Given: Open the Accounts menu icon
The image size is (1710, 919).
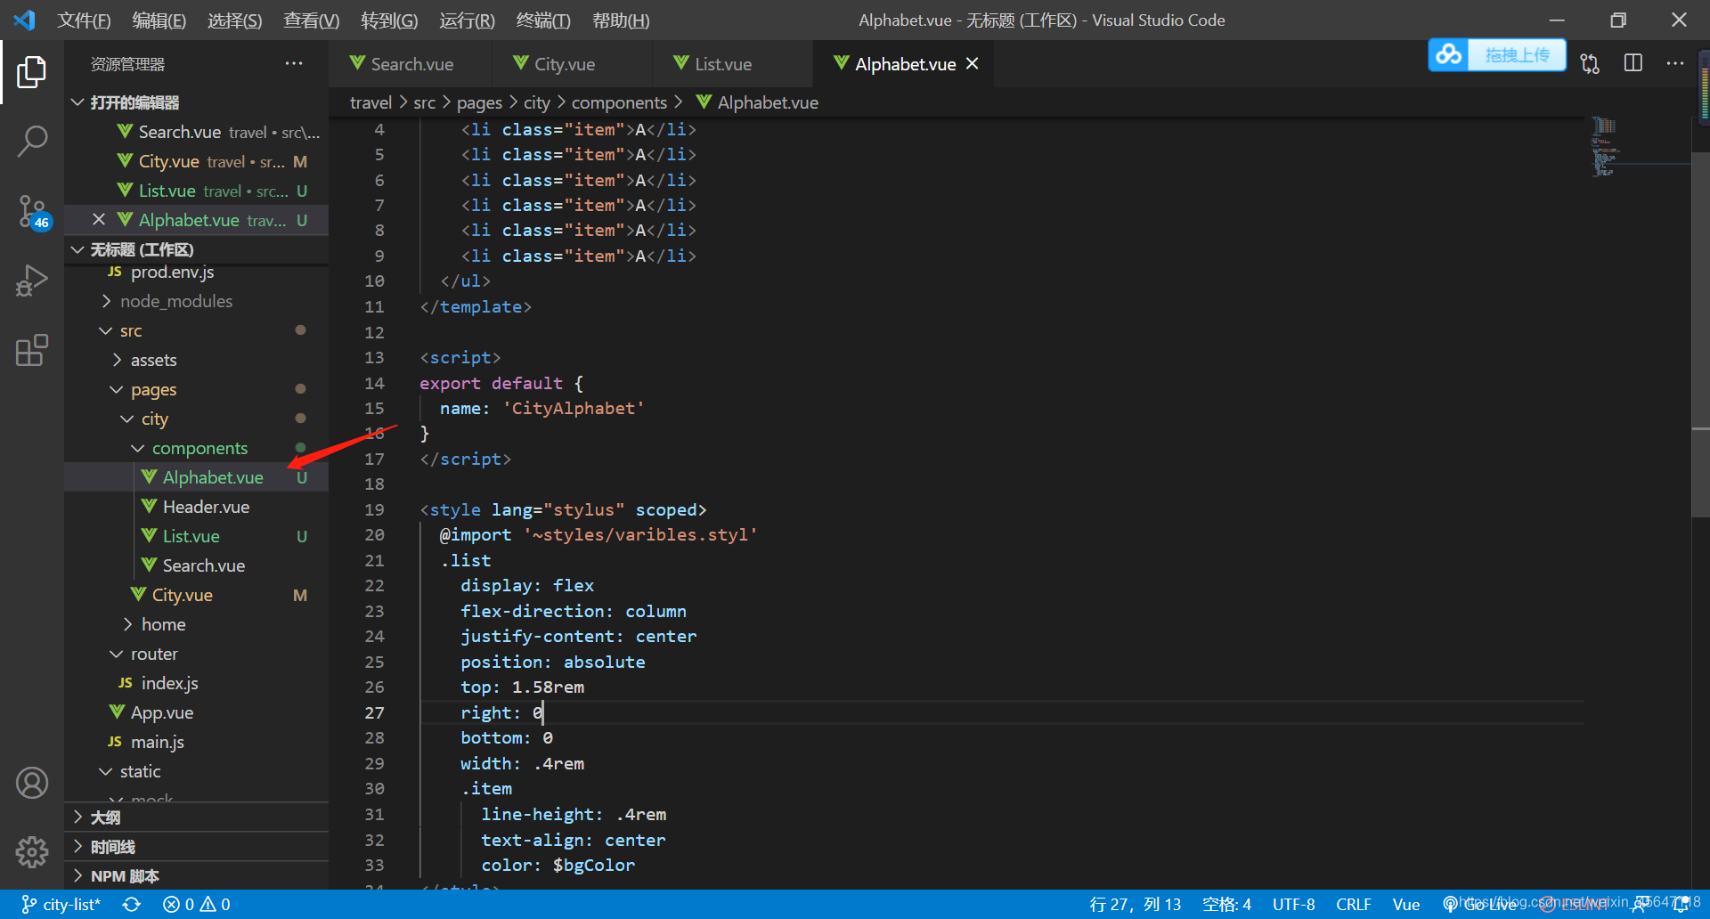Looking at the screenshot, I should click(32, 783).
